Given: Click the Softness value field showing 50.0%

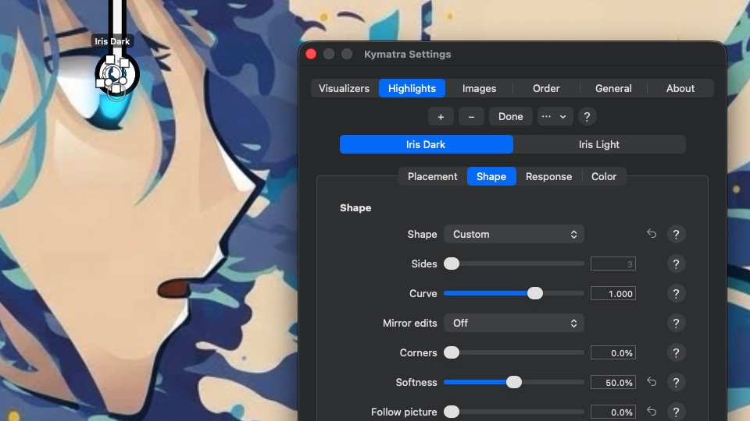Looking at the screenshot, I should coord(612,382).
